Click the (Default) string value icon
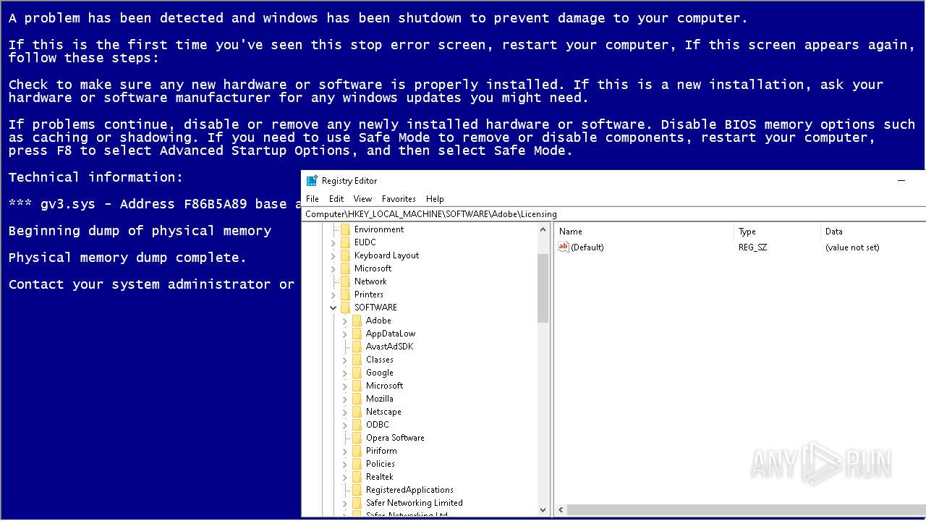This screenshot has width=926, height=521. pyautogui.click(x=564, y=247)
